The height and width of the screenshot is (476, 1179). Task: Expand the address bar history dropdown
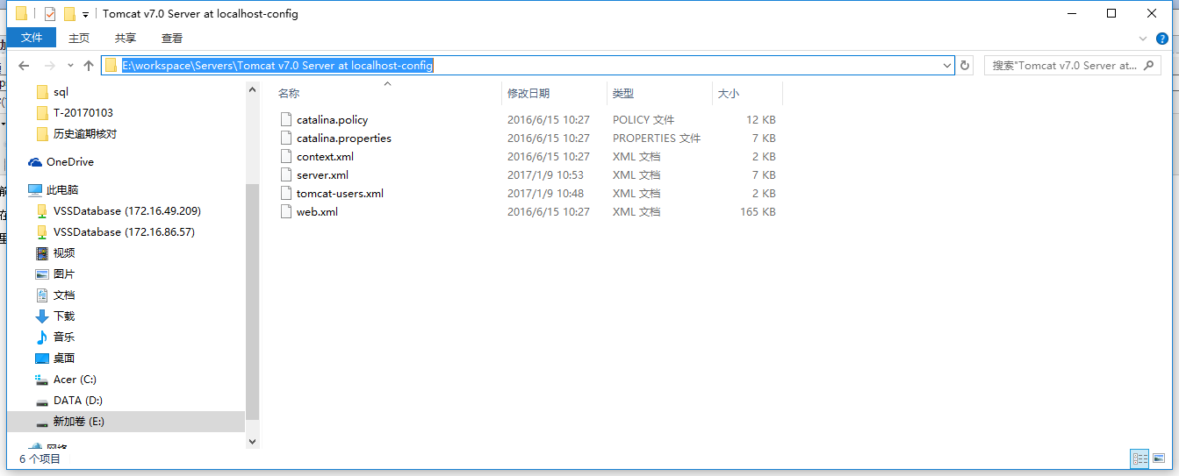pyautogui.click(x=947, y=66)
